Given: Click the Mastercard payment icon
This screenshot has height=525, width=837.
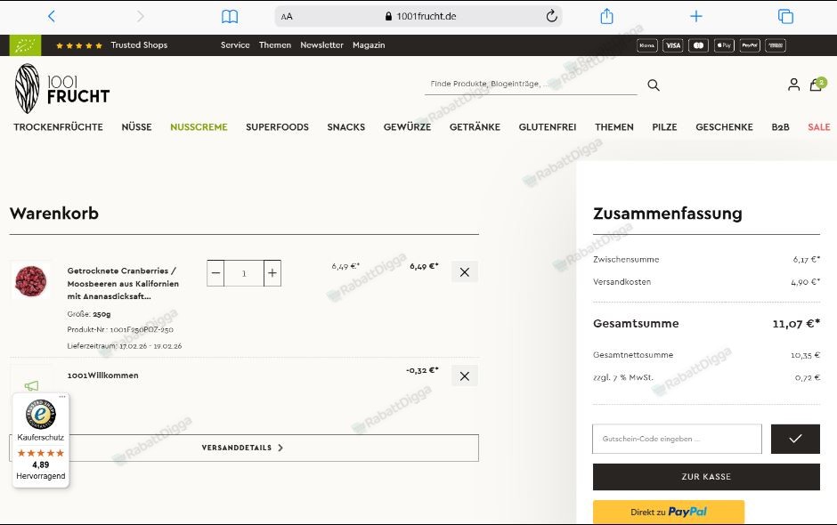Looking at the screenshot, I should [698, 45].
